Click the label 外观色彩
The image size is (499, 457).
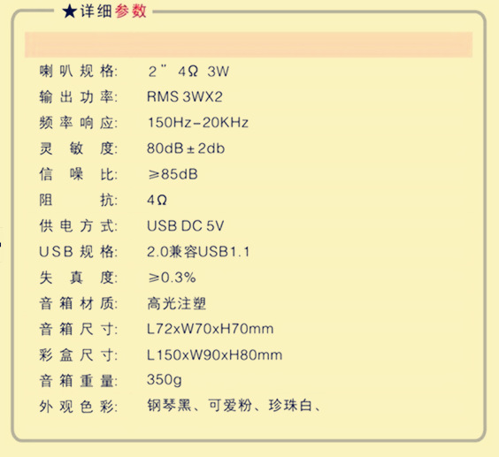click(x=78, y=407)
